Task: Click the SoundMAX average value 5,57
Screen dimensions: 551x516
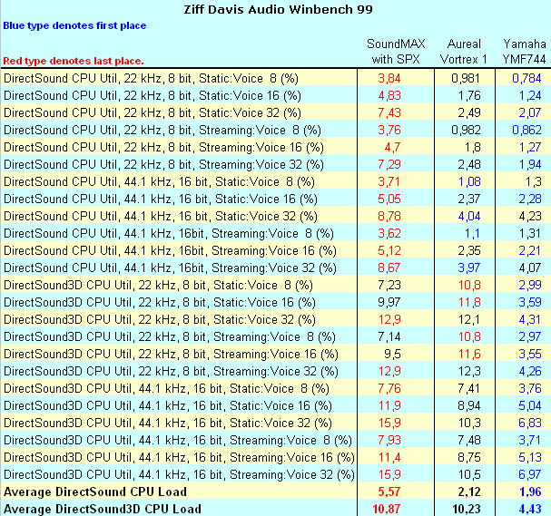Action: tap(389, 492)
